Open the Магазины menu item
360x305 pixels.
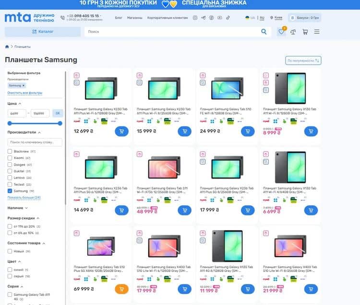click(134, 18)
